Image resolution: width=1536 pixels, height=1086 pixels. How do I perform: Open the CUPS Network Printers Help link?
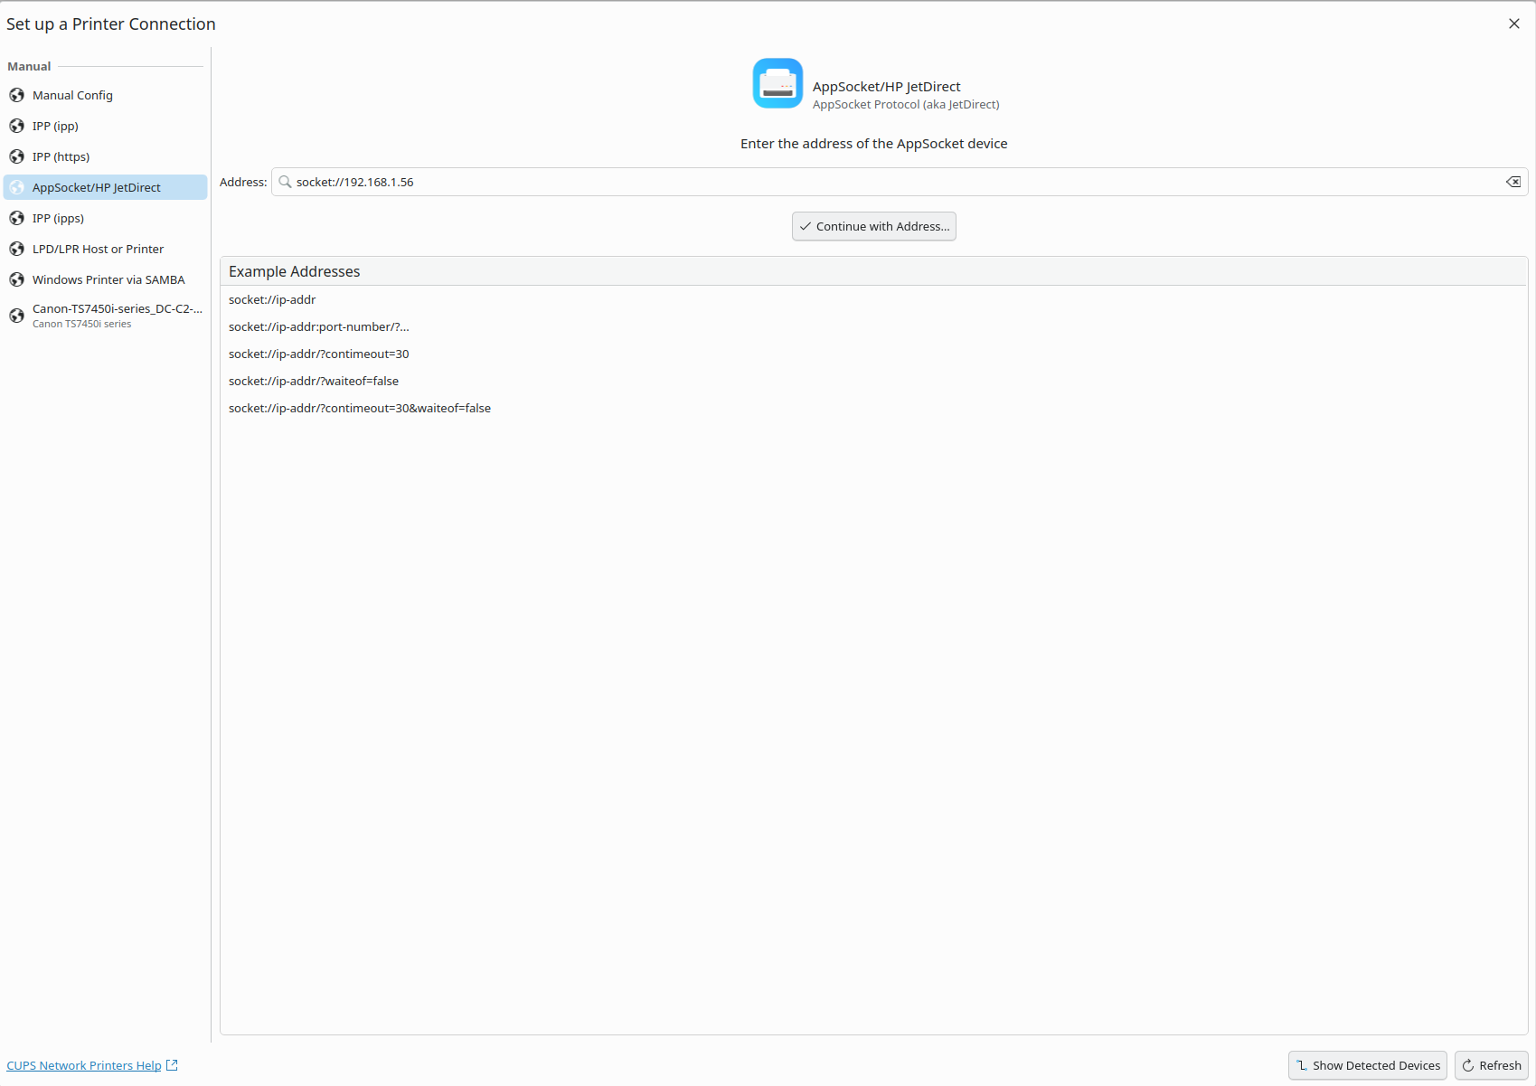pos(84,1065)
